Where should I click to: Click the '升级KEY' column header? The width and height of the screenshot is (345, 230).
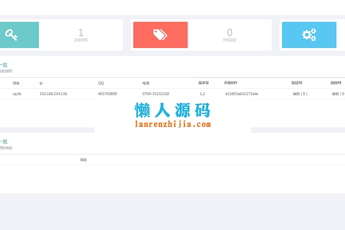(231, 83)
